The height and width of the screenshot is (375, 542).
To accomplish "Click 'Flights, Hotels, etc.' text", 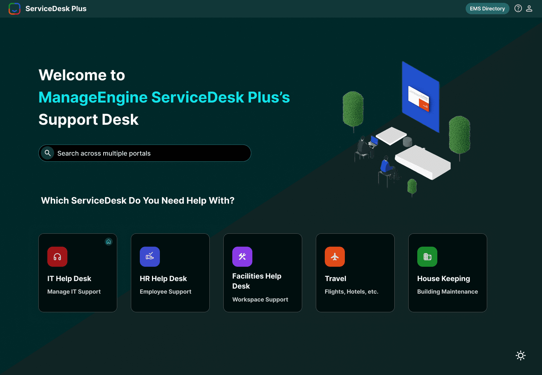I will click(x=352, y=291).
